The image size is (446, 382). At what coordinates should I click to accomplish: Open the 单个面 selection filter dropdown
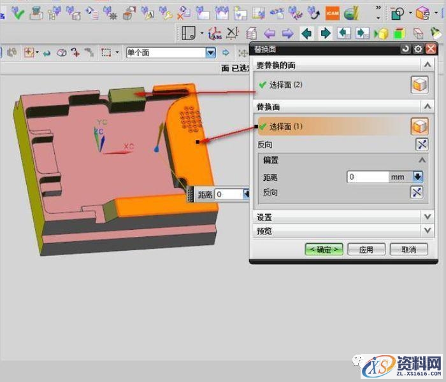[x=210, y=53]
